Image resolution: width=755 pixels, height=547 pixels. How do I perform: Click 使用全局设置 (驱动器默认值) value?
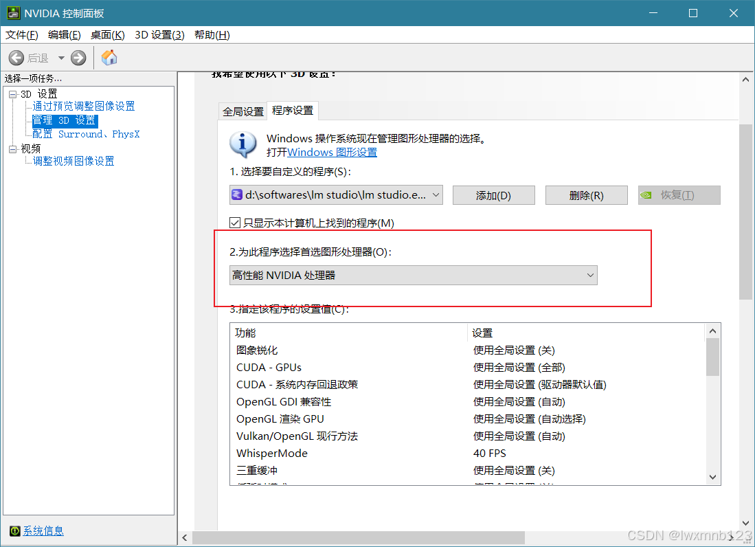tap(540, 385)
